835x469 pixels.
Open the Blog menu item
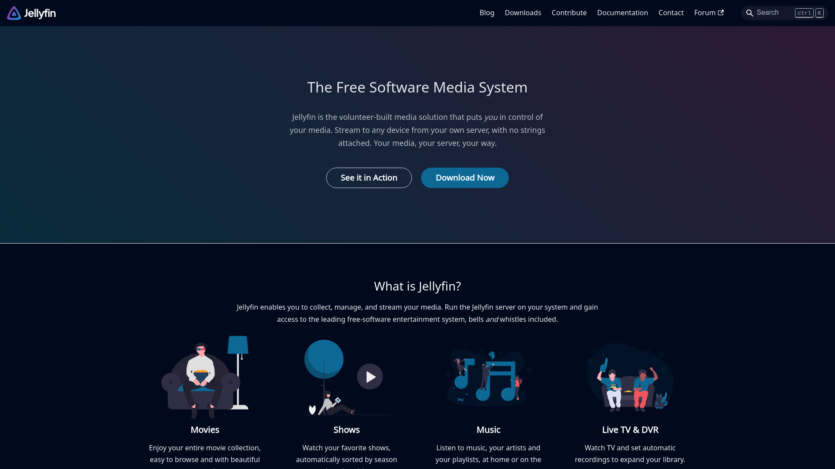point(486,13)
